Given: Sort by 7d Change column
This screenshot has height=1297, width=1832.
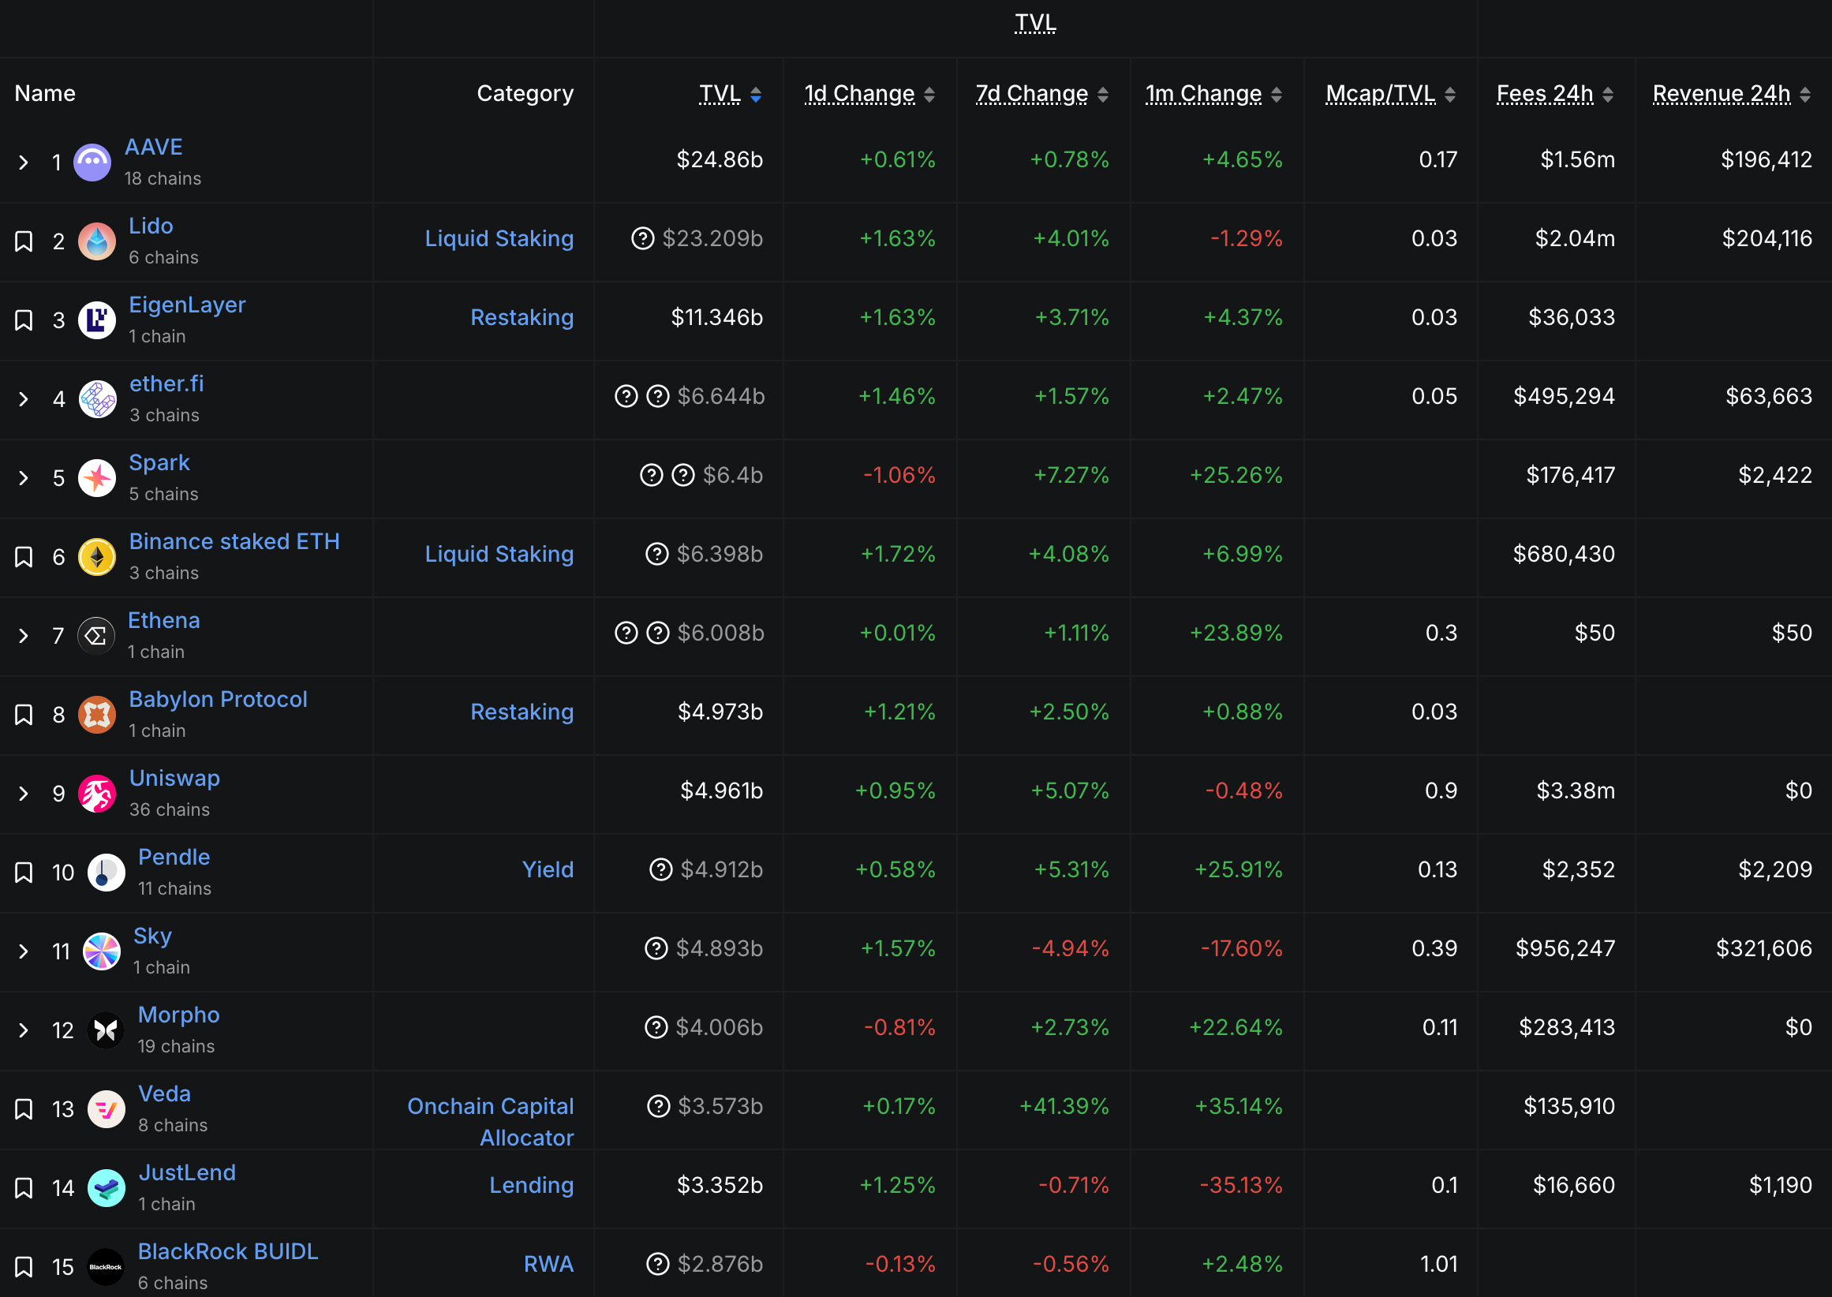Looking at the screenshot, I should [x=1032, y=94].
